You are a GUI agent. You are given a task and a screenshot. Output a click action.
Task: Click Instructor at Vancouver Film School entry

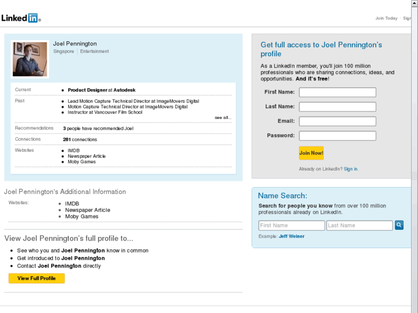[x=105, y=112]
